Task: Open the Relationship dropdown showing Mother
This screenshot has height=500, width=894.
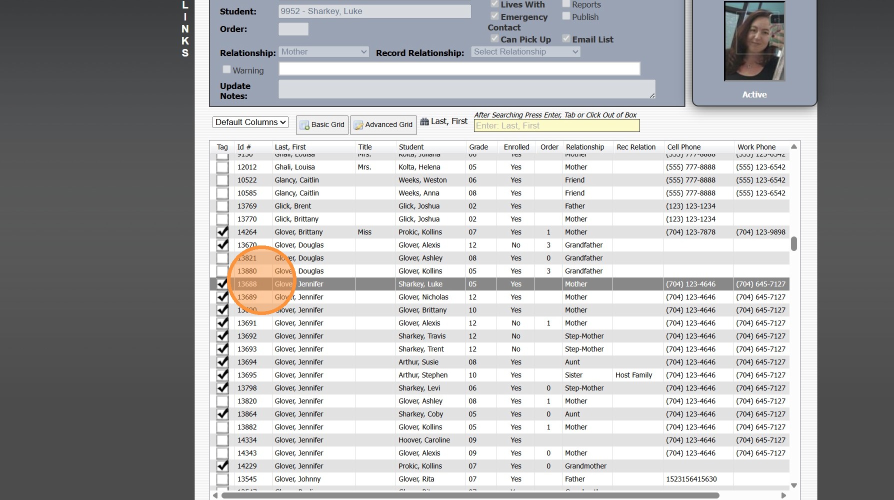Action: pyautogui.click(x=323, y=51)
